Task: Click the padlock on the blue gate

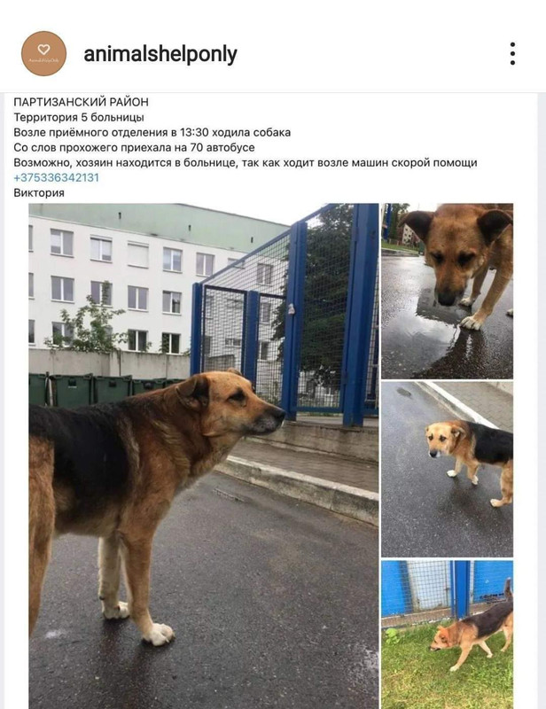Action: (291, 308)
